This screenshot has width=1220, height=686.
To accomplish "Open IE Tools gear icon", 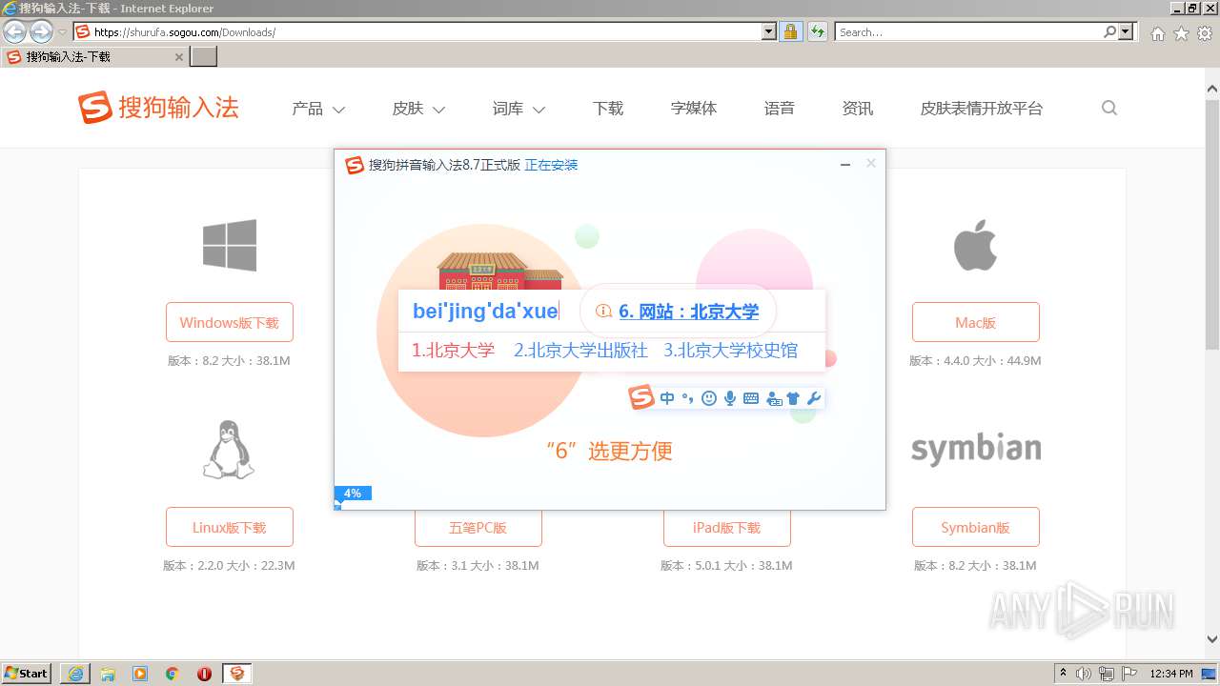I will 1205,33.
